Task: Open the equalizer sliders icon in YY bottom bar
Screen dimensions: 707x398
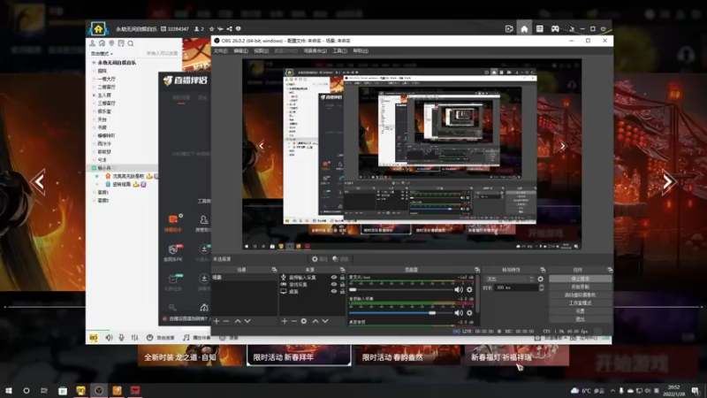Action: (134, 338)
